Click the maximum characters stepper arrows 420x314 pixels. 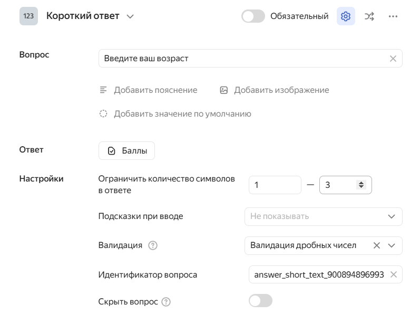tap(361, 185)
